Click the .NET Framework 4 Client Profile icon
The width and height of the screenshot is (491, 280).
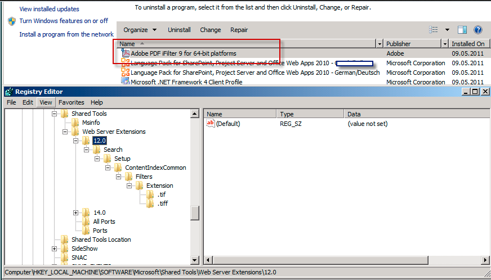[x=125, y=82]
